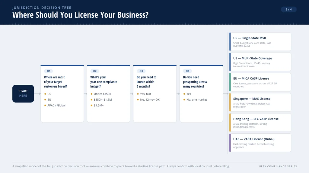Click 'APAC hub, Payment Services Act' description

(x=251, y=105)
